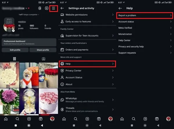Viewport: 174px width, 129px height.
Task: Tap the chevron on the Monetization row
Action: click(171, 34)
